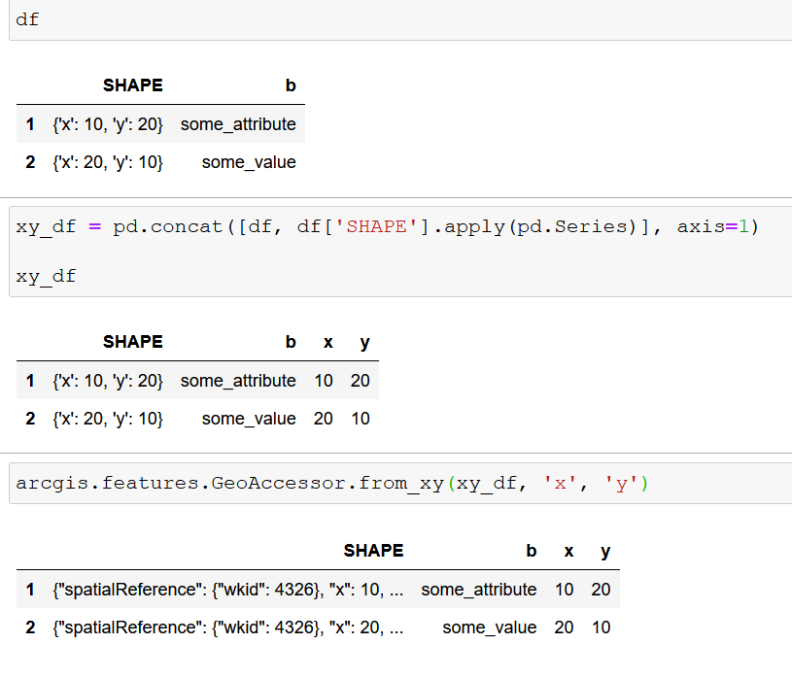792x678 pixels.
Task: Click row index 2 in the xy_df output table
Action: 31,419
